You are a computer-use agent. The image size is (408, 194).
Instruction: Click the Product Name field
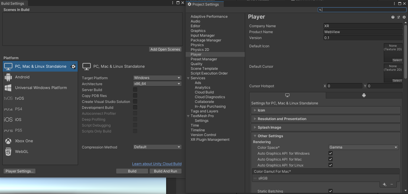pyautogui.click(x=363, y=32)
